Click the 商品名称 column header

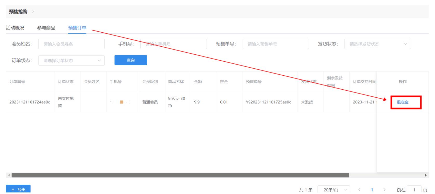(x=176, y=82)
